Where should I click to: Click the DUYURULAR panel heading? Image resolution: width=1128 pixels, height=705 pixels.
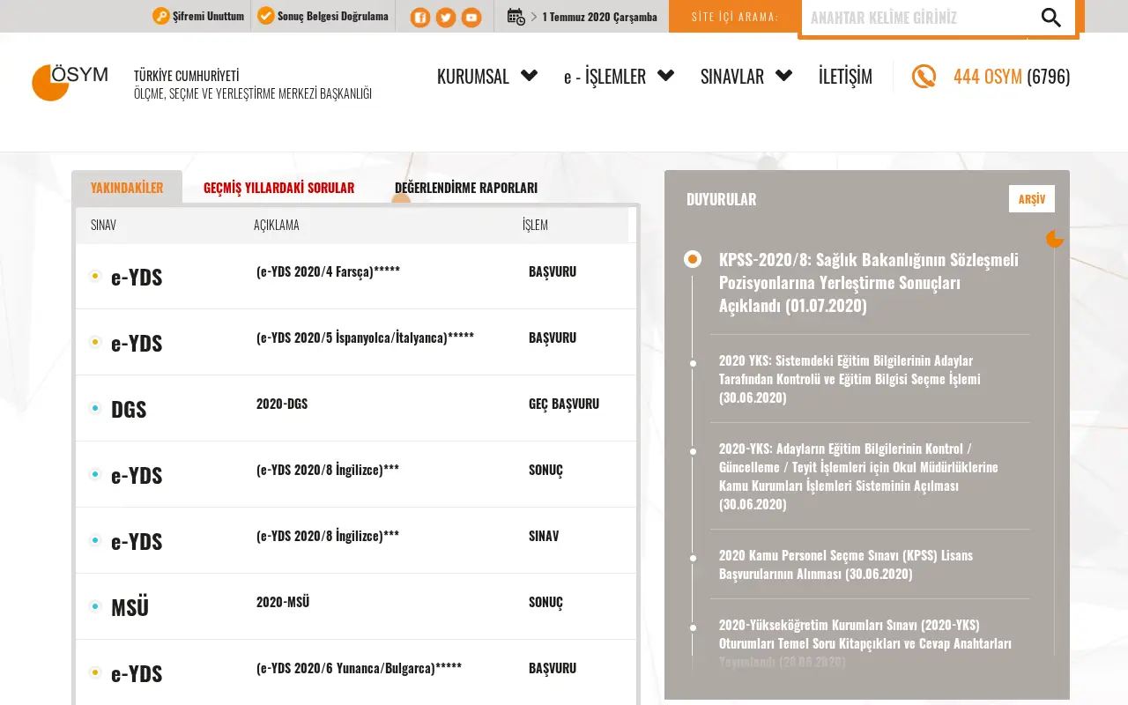(x=722, y=199)
